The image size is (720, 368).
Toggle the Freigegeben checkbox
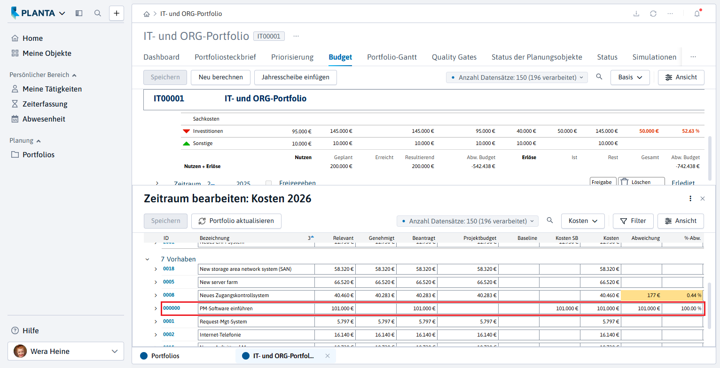coord(269,184)
